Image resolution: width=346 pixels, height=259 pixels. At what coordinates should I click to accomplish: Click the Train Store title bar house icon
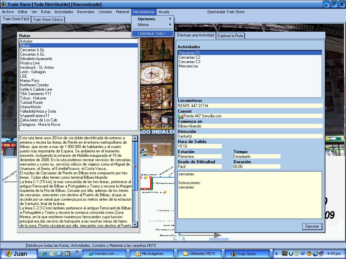tap(3, 4)
